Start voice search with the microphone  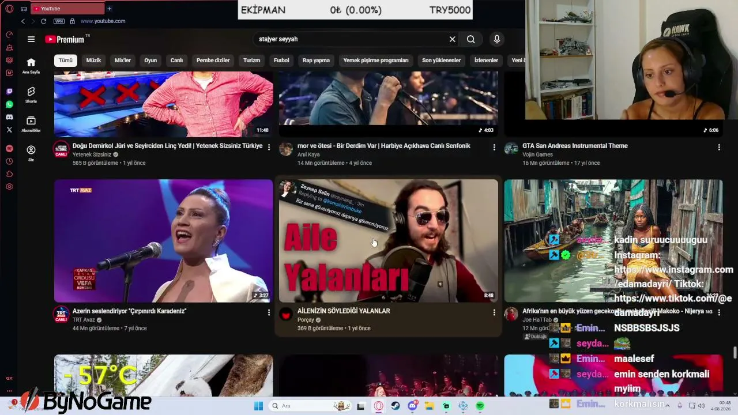[497, 39]
